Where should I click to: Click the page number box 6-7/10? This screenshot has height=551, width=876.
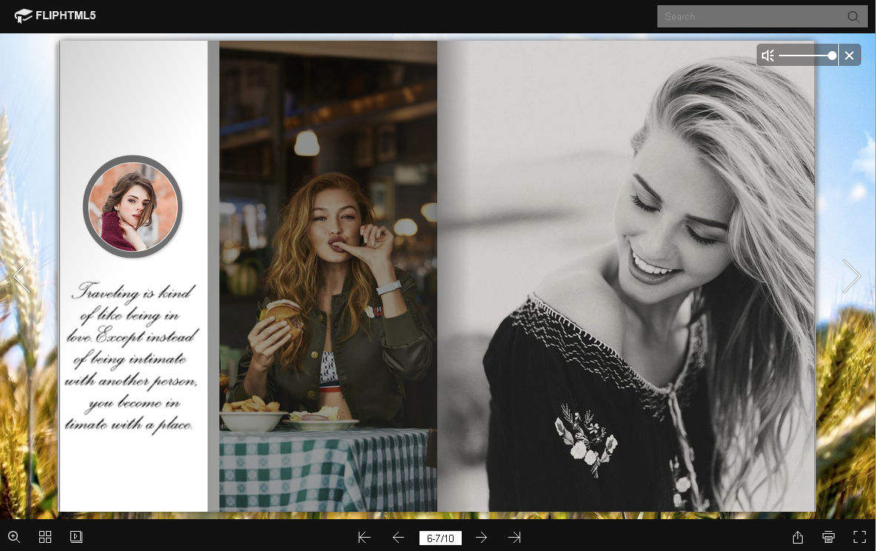(x=440, y=538)
